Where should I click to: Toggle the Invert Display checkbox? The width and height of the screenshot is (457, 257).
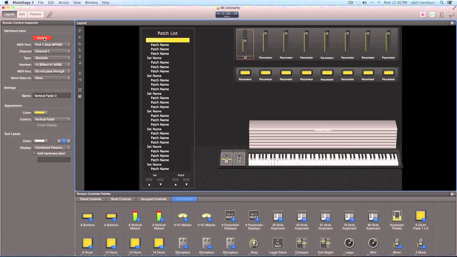tap(34, 125)
